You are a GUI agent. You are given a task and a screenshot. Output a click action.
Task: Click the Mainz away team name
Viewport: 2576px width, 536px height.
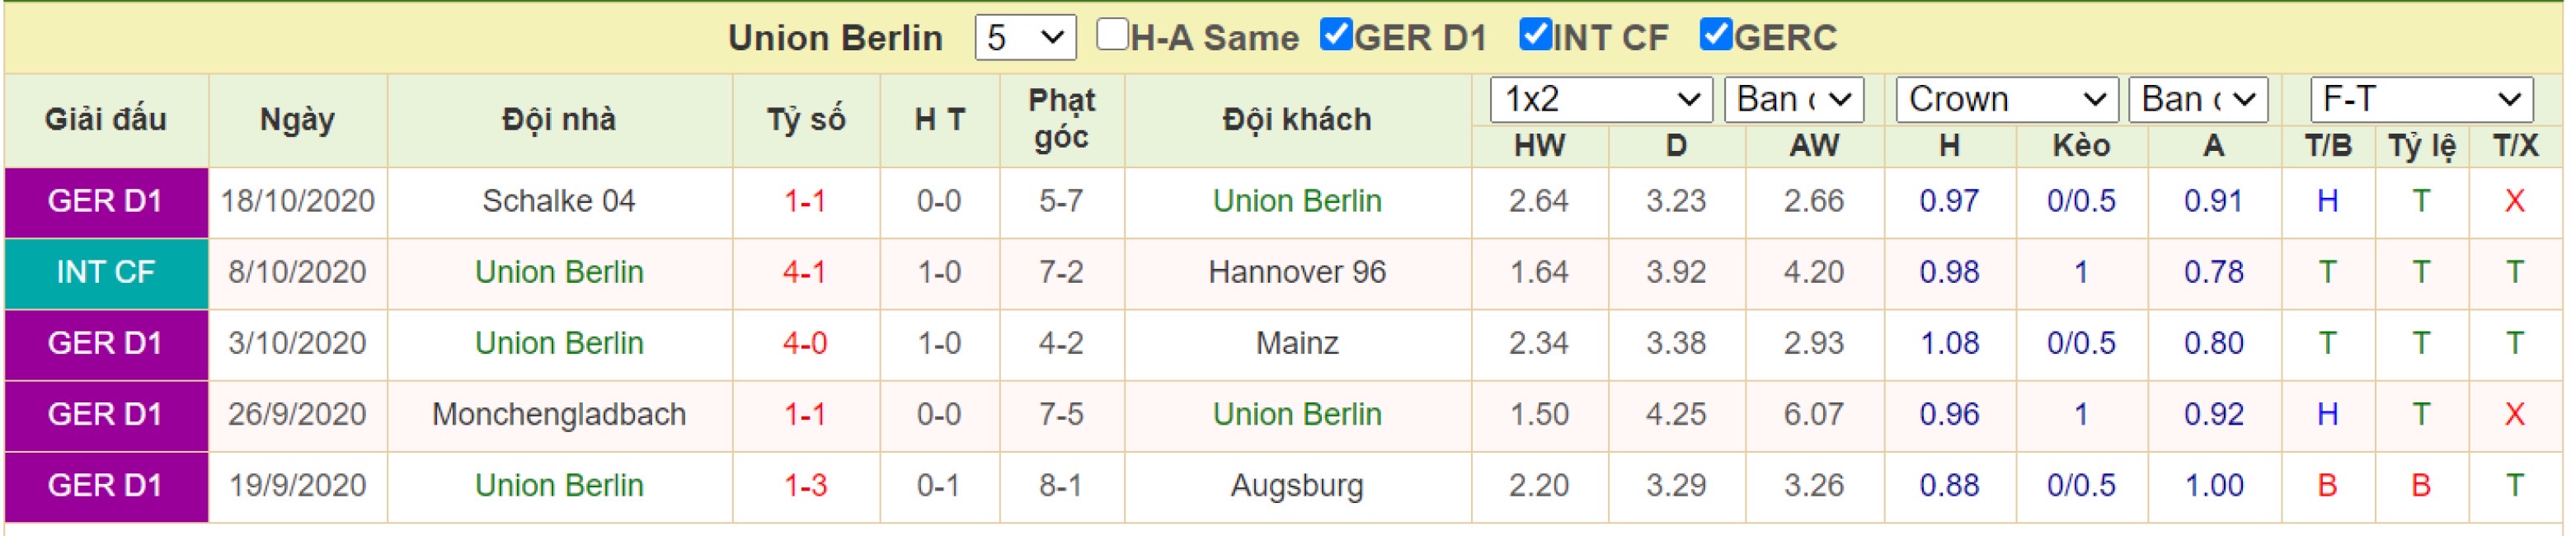click(x=1297, y=343)
